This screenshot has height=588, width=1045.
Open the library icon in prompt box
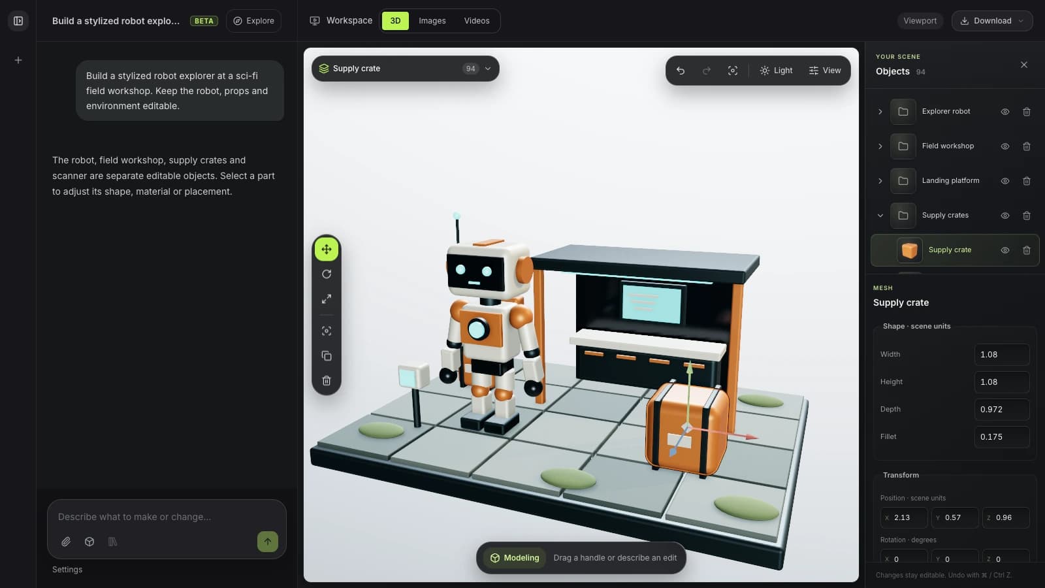tap(112, 542)
